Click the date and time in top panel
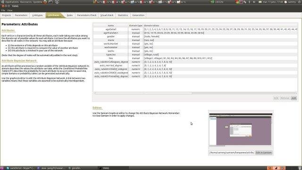Viewport: 302px width, 170px height. (273, 2)
